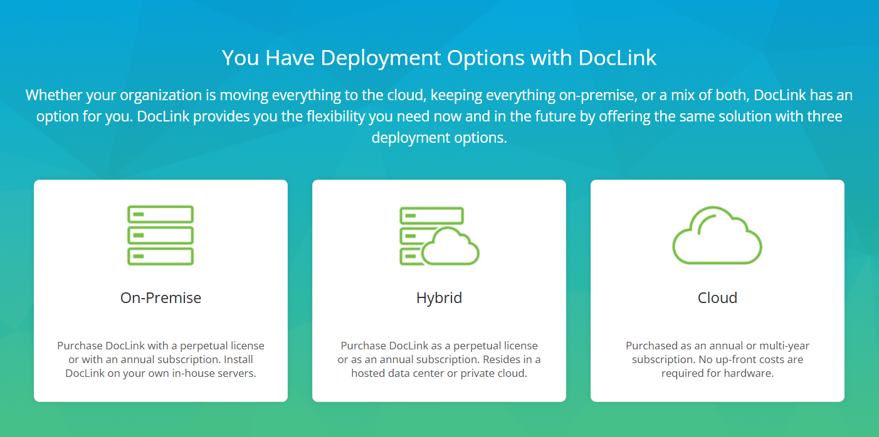This screenshot has width=879, height=437.
Task: Click top server unit in Hybrid icon
Action: coord(431,215)
